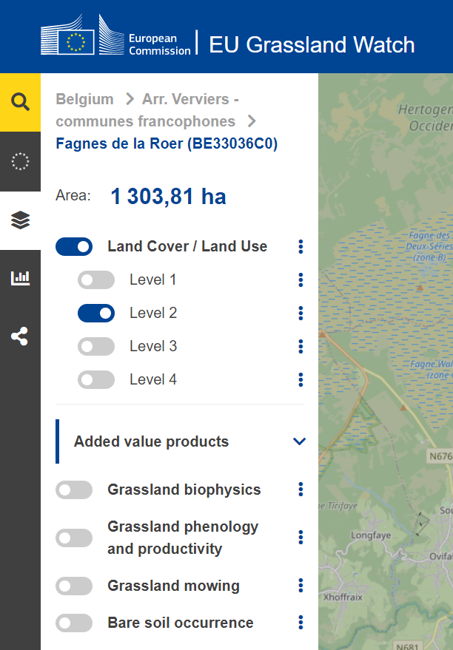Open three-dot menu for Grassland mowing
Viewport: 453px width, 650px height.
[x=301, y=586]
